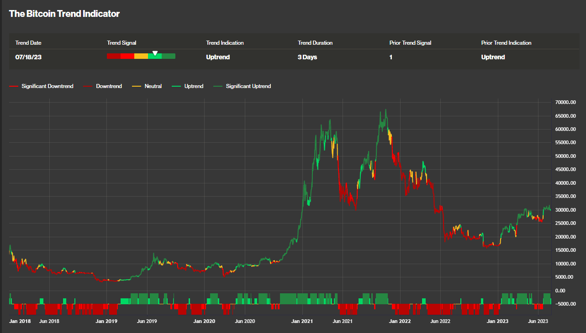Click the white trend signal pointer marker

[x=155, y=53]
